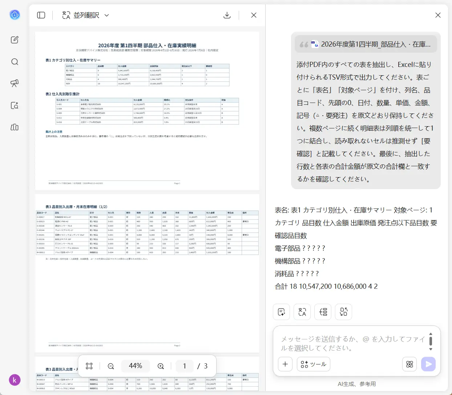Click the AI assistant logo icon

15,15
